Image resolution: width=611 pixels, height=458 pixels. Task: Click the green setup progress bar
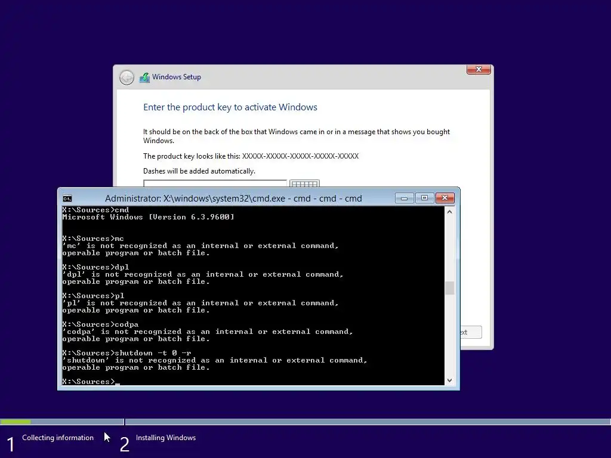(x=16, y=422)
